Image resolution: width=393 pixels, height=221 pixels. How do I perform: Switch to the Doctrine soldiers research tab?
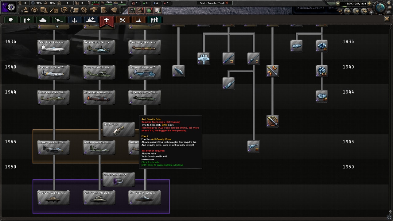[x=154, y=20]
